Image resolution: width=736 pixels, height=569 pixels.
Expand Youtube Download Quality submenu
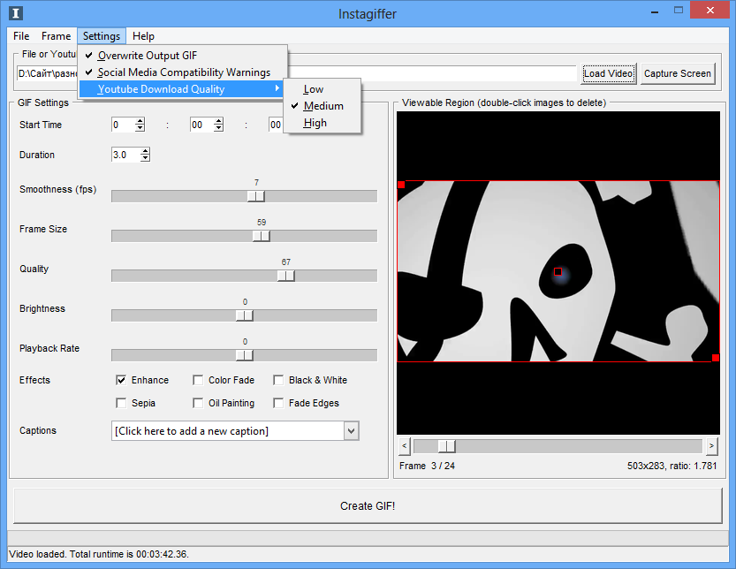point(182,89)
